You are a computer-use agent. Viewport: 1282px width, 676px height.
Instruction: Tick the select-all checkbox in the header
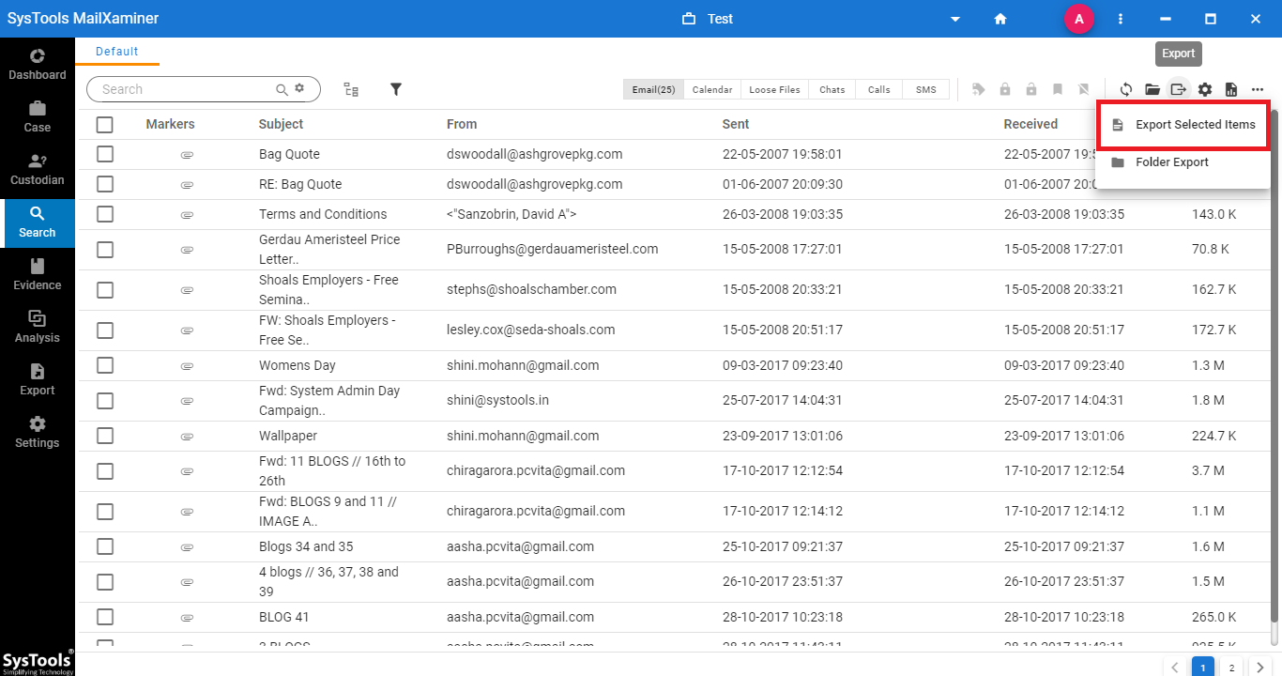105,124
